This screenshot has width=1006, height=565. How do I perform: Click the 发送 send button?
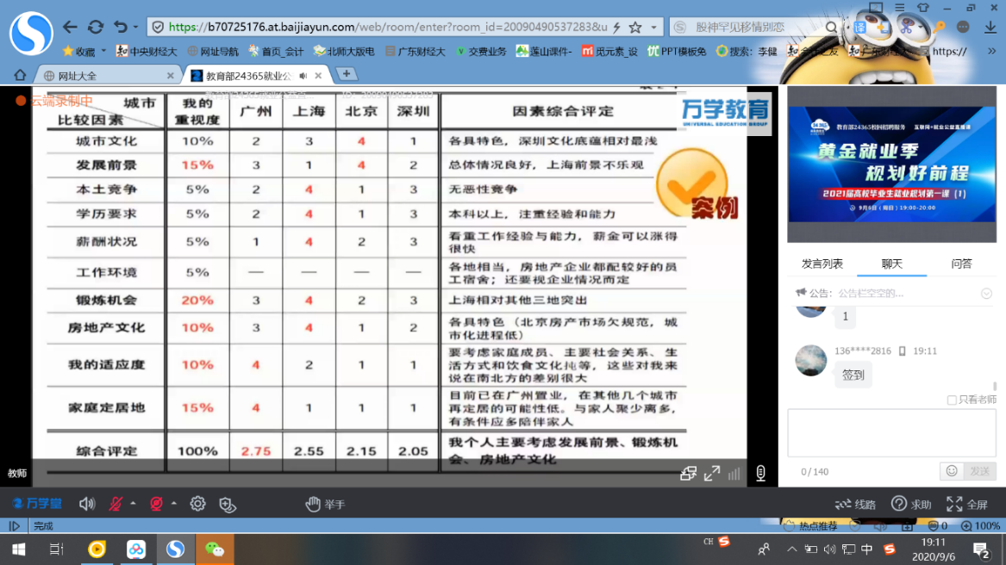pos(979,471)
